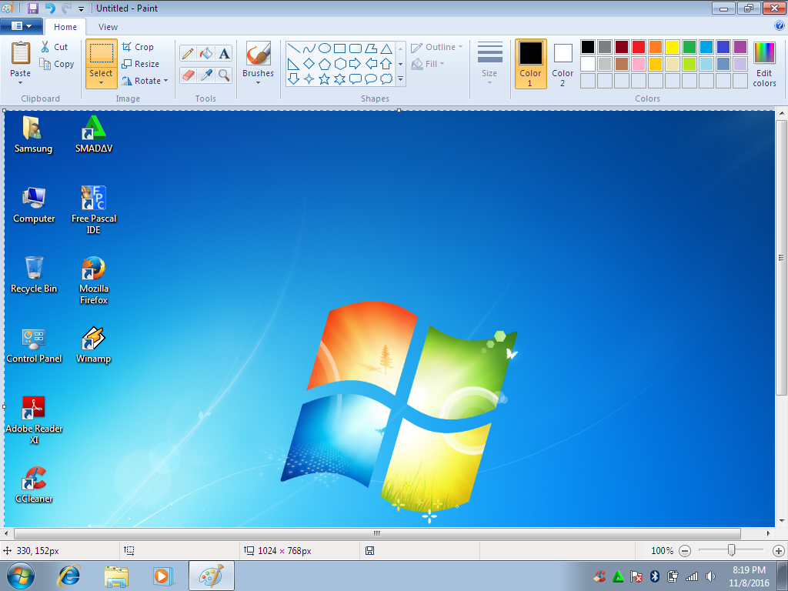Image resolution: width=788 pixels, height=591 pixels.
Task: Click the Undo arrow in title bar
Action: point(50,8)
